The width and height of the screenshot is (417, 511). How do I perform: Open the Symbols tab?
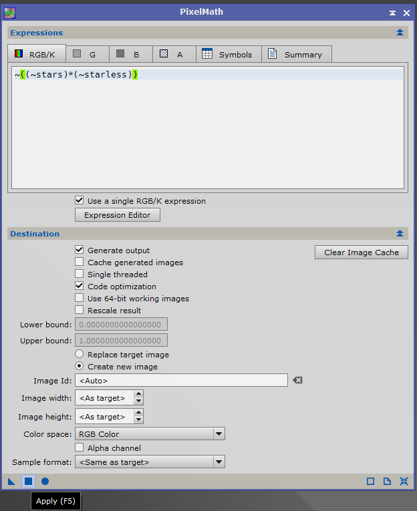tap(229, 54)
